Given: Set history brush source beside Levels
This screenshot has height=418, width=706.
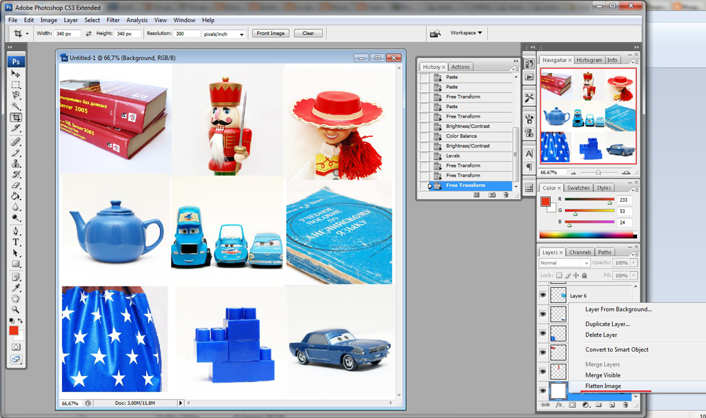Looking at the screenshot, I should (x=424, y=156).
